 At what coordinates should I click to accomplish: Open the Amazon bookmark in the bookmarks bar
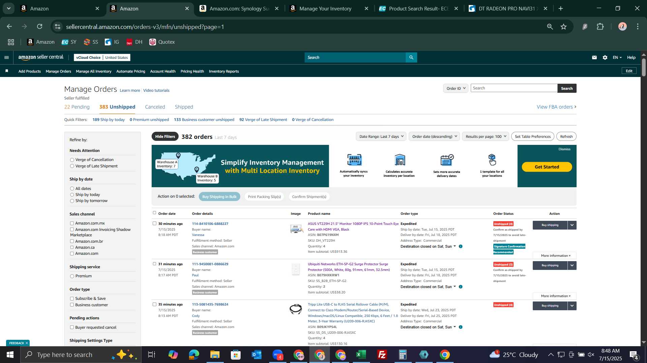(40, 42)
